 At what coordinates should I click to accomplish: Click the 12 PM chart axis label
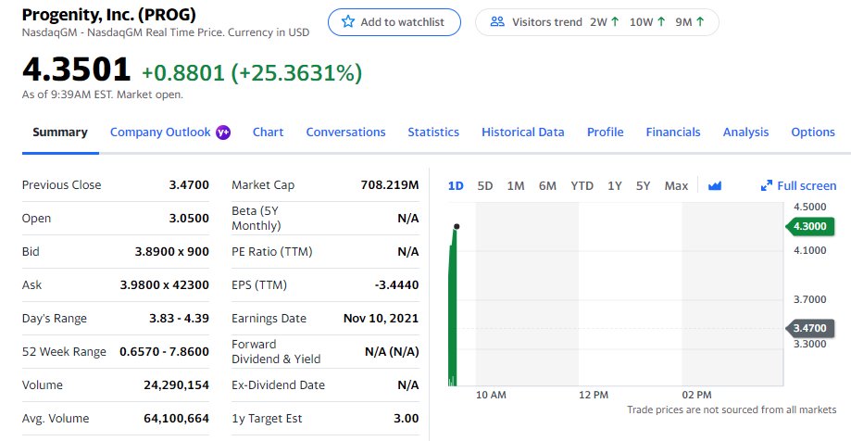click(x=594, y=395)
